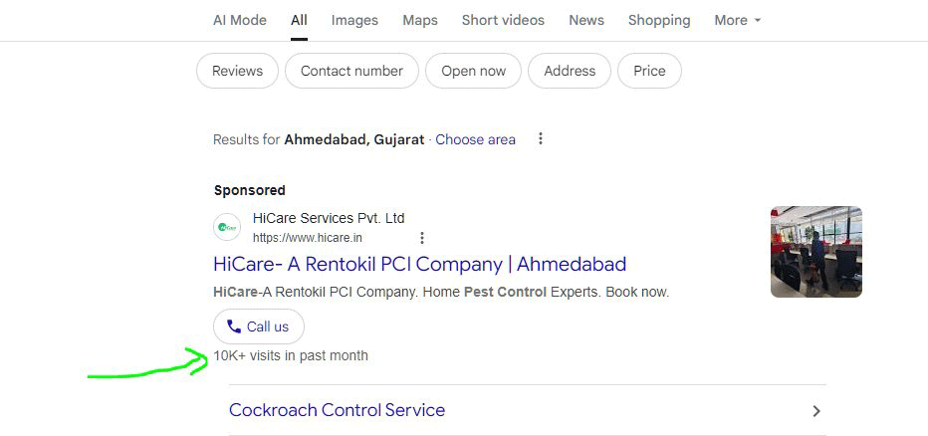Choose the Price filter chip
This screenshot has width=928, height=436.
coord(649,71)
